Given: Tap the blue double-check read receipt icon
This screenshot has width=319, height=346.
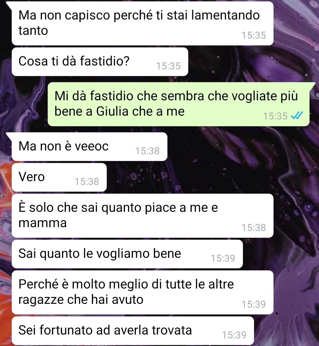Looking at the screenshot, I should point(297,115).
